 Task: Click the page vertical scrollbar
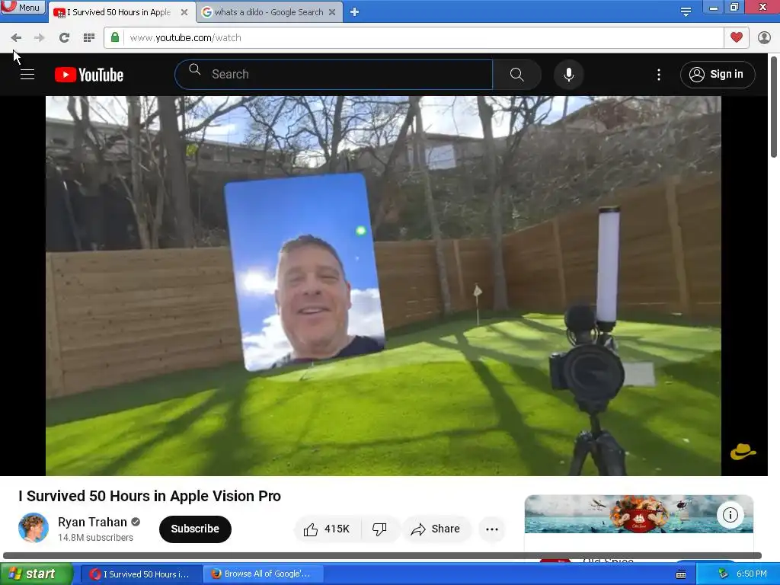774,107
